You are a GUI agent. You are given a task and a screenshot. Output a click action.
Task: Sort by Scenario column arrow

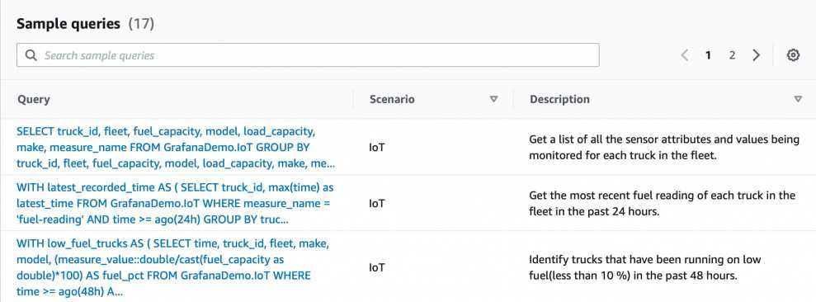pyautogui.click(x=494, y=99)
